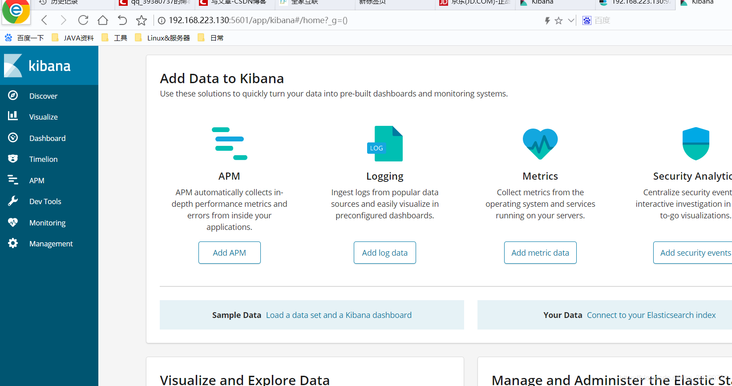Go back using the browser back arrow

tap(44, 20)
